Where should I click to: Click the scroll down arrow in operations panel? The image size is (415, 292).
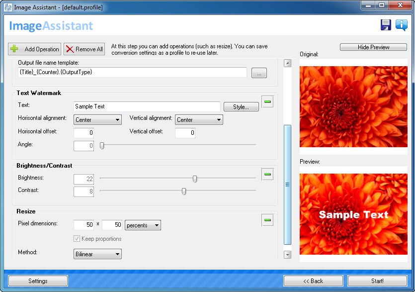[x=287, y=255]
